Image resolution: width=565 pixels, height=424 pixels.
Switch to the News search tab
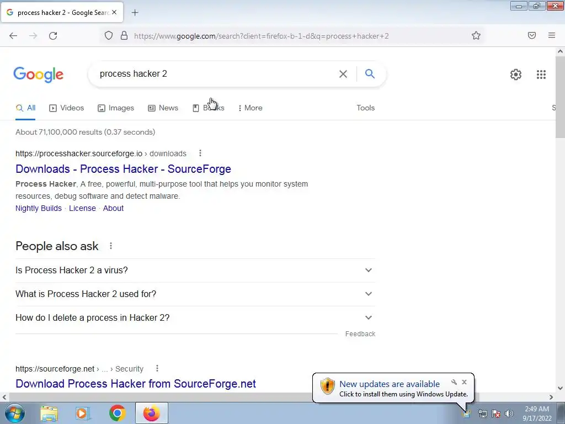click(163, 108)
